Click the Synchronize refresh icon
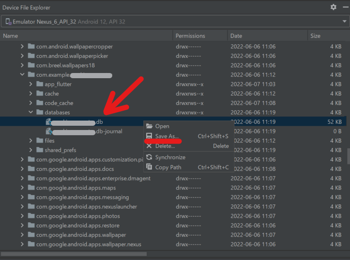Viewport: 350px width, 260px height. [x=149, y=157]
